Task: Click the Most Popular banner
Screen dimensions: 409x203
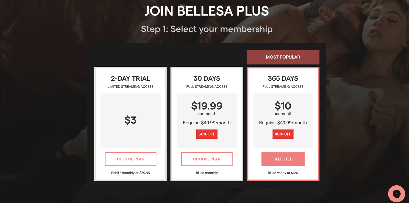Action: pyautogui.click(x=283, y=57)
